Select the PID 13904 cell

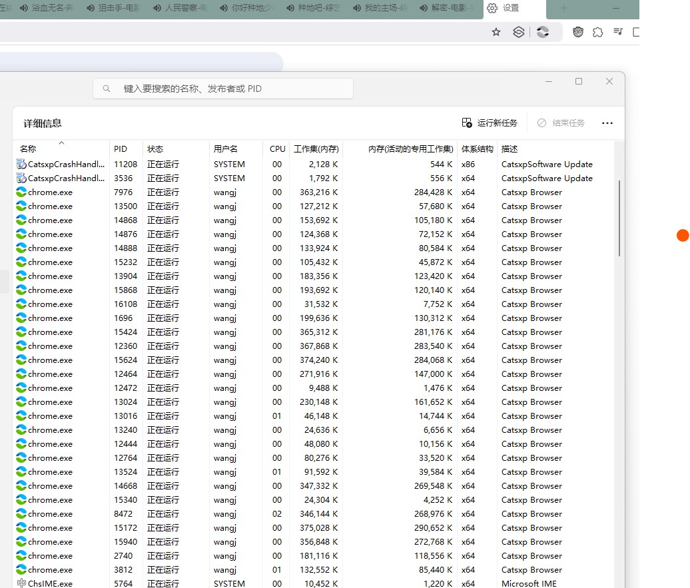click(125, 276)
